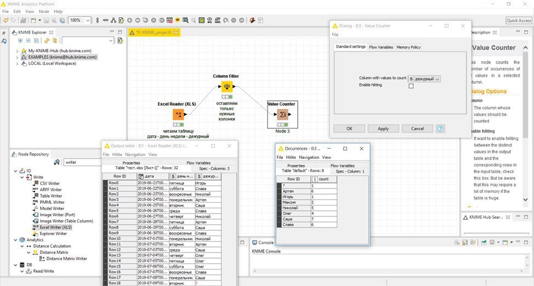Click the Node Monitor wrench toolbar icon
Image resolution: width=534 pixels, height=286 pixels.
point(252,20)
